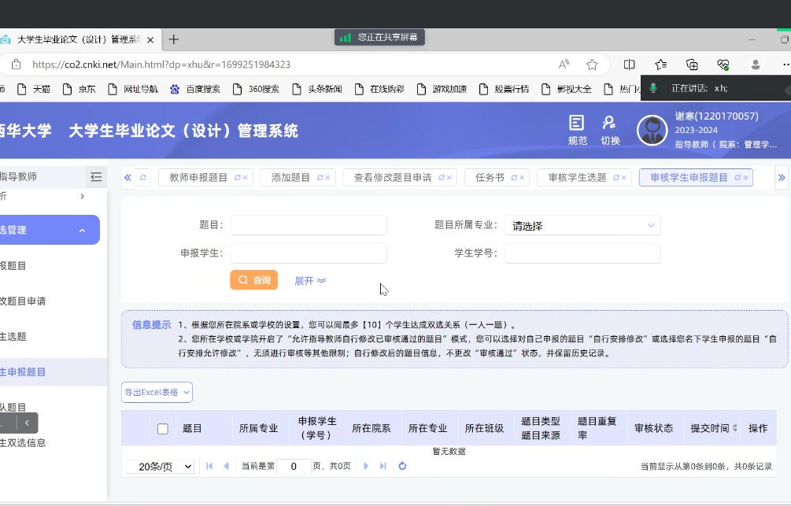
Task: Switch to the 教师申报题目 tab
Action: point(198,178)
